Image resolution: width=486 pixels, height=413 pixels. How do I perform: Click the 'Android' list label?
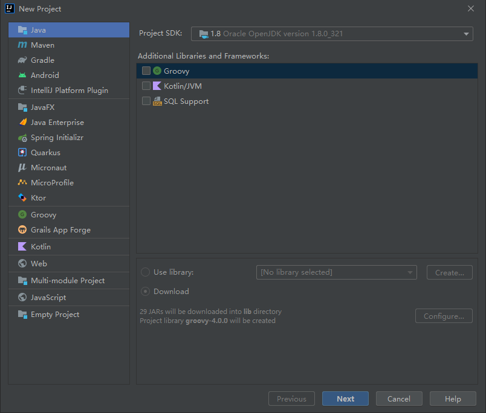(45, 75)
